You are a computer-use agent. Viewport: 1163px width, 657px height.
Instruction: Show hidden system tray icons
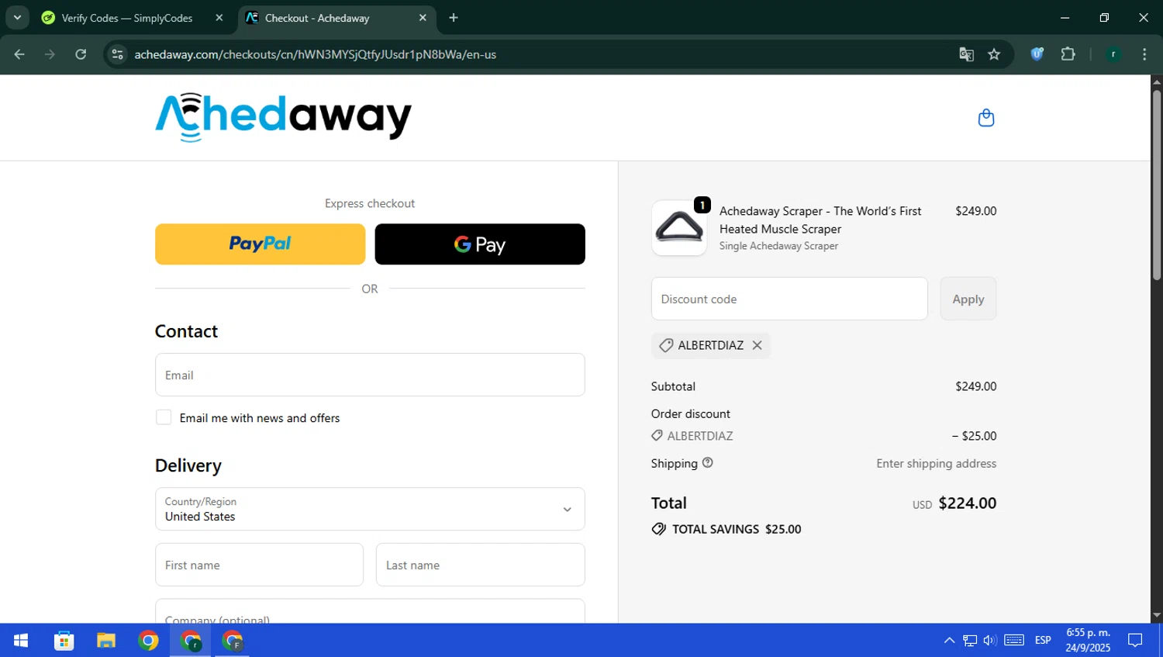pos(949,641)
